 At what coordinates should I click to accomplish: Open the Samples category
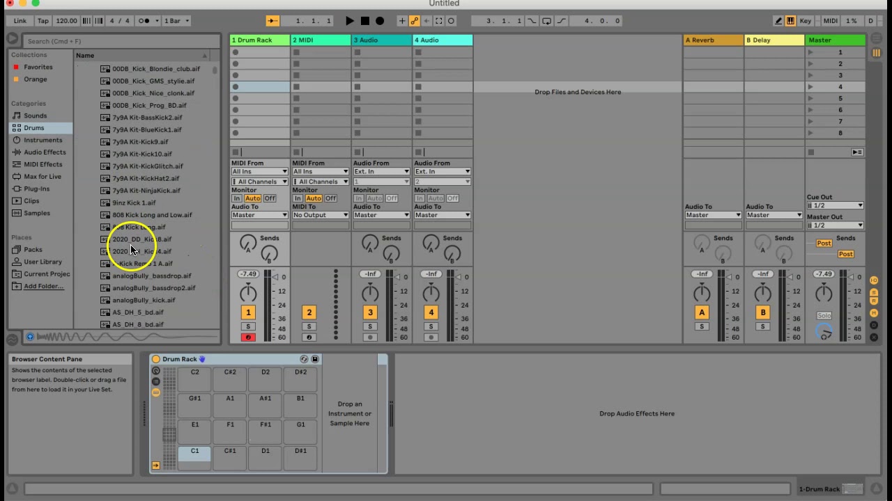pyautogui.click(x=36, y=213)
